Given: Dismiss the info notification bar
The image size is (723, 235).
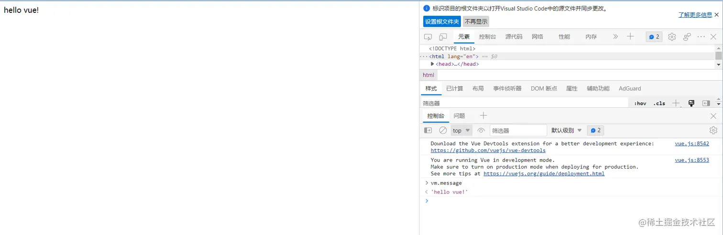Looking at the screenshot, I should [x=716, y=15].
